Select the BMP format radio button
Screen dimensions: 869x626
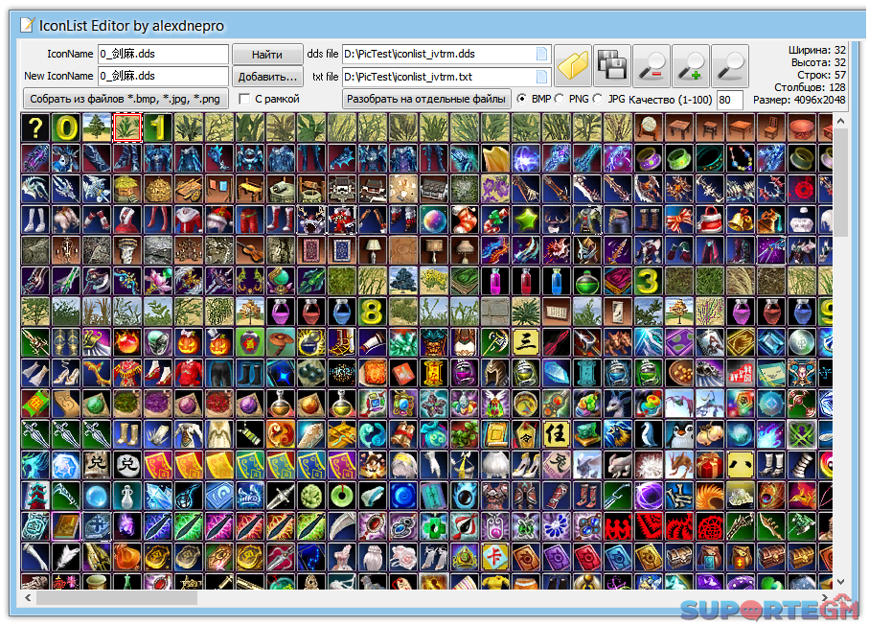click(x=521, y=98)
